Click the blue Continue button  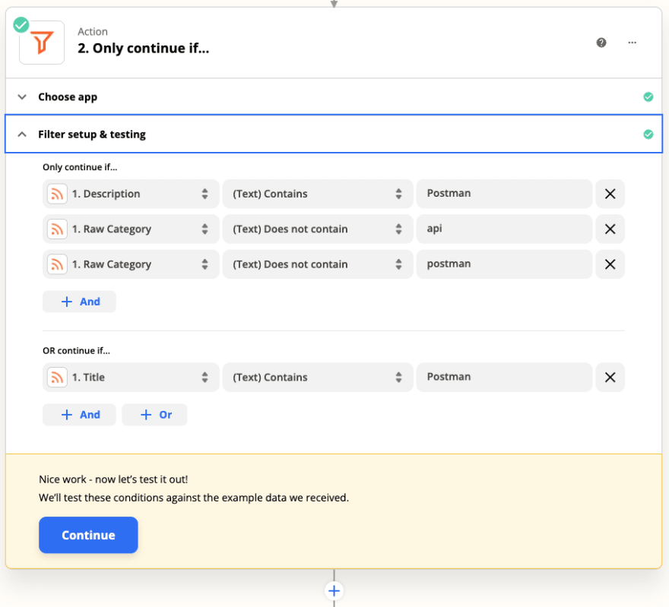88,535
